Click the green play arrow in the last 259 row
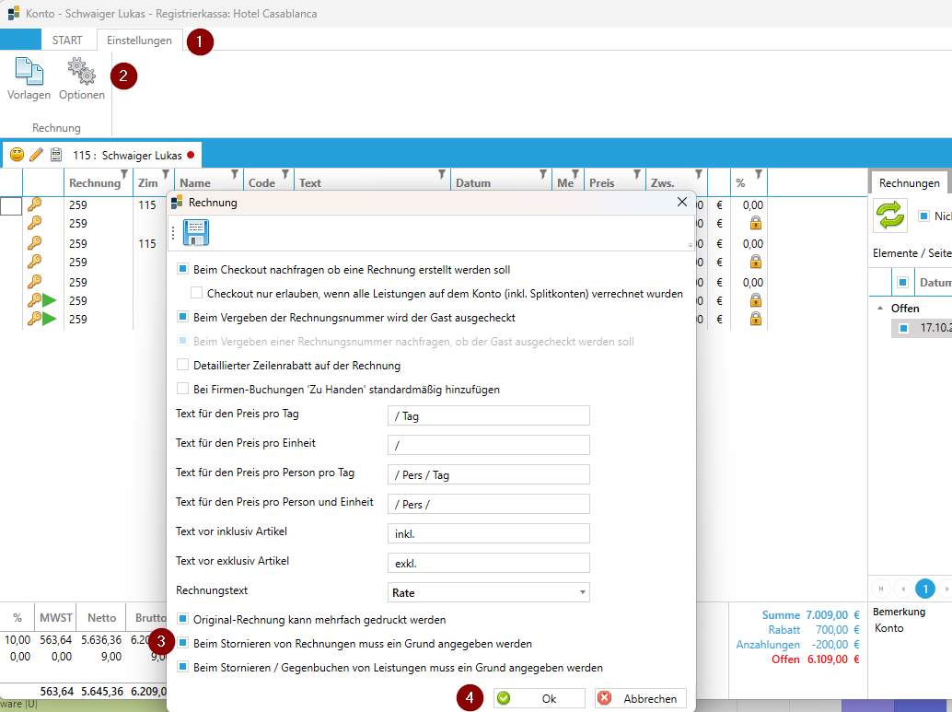The height and width of the screenshot is (712, 952). click(49, 319)
